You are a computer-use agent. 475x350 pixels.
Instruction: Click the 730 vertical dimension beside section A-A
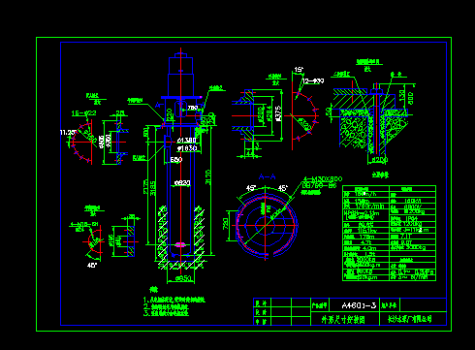tap(226, 224)
